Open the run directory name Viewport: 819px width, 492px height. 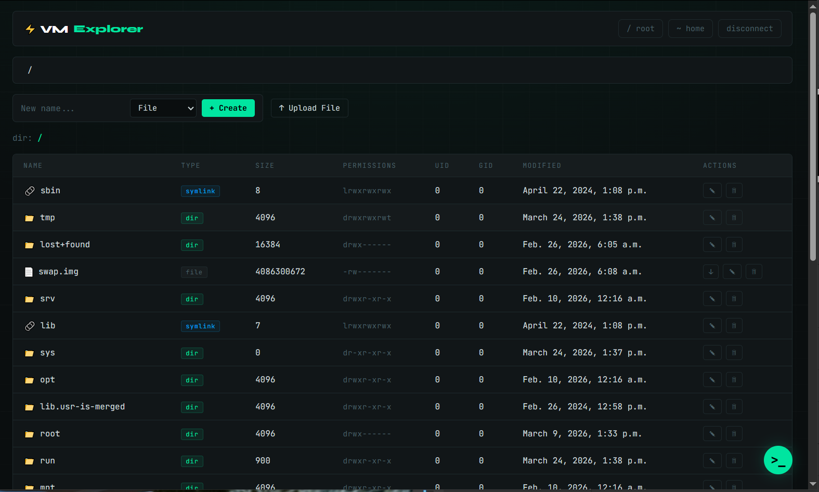47,461
